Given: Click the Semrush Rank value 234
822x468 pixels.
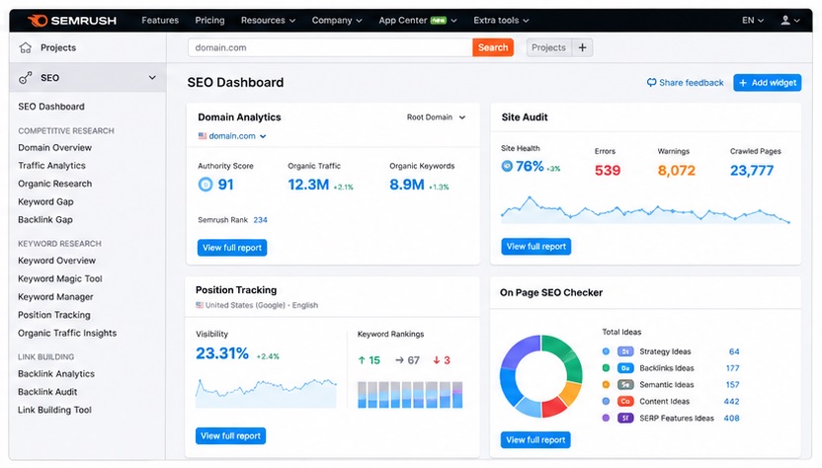Looking at the screenshot, I should tap(260, 220).
